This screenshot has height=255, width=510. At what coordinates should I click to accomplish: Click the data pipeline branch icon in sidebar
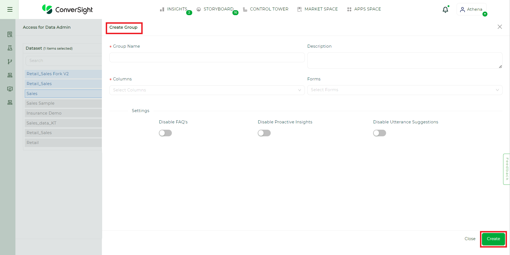(10, 61)
